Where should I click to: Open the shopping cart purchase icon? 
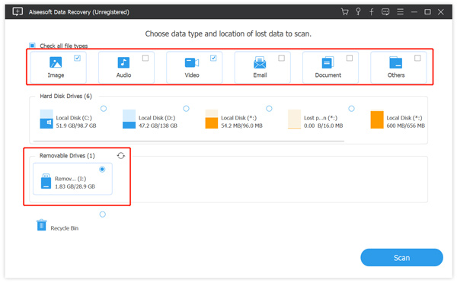click(x=344, y=12)
